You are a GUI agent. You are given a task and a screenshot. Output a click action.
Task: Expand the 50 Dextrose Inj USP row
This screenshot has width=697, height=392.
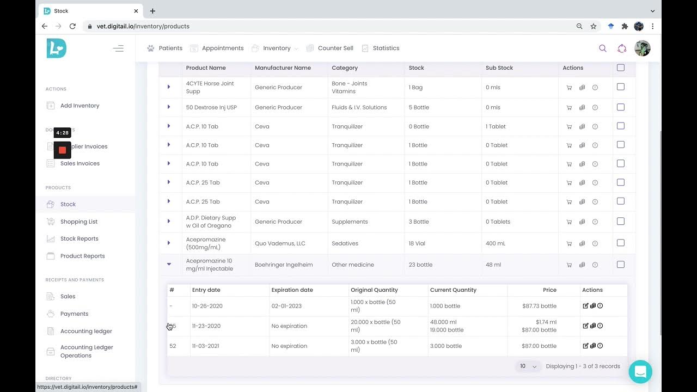(169, 107)
